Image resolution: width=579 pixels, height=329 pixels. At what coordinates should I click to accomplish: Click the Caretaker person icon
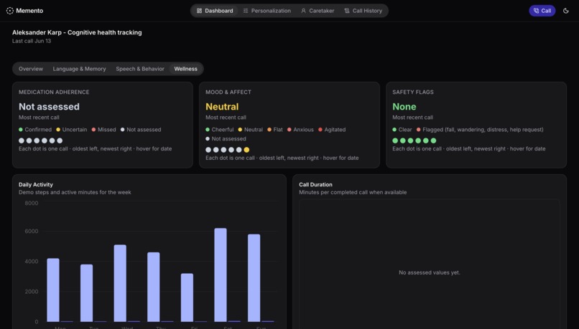coord(304,11)
